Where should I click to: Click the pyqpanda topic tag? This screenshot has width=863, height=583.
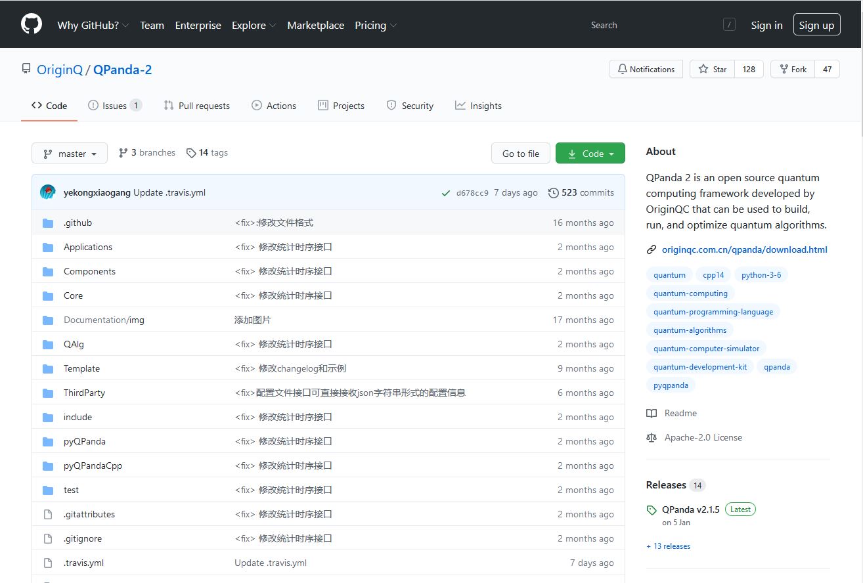click(671, 385)
